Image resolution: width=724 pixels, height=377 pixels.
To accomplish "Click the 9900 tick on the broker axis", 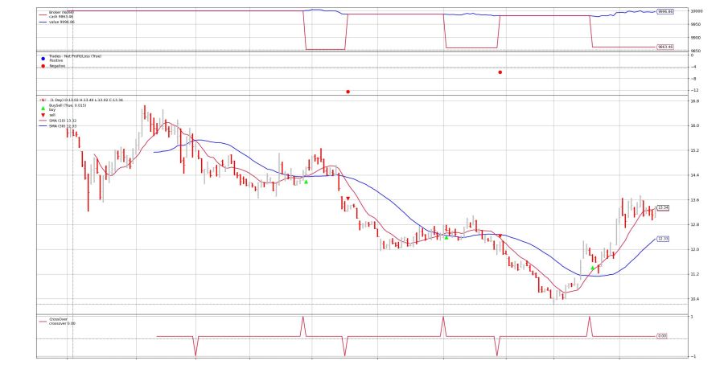I will (695, 38).
